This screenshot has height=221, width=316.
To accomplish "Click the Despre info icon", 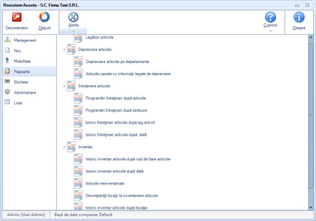I will [300, 17].
